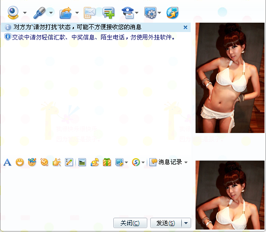
Task: Click the contact's upper profile photo
Action: tap(230, 78)
